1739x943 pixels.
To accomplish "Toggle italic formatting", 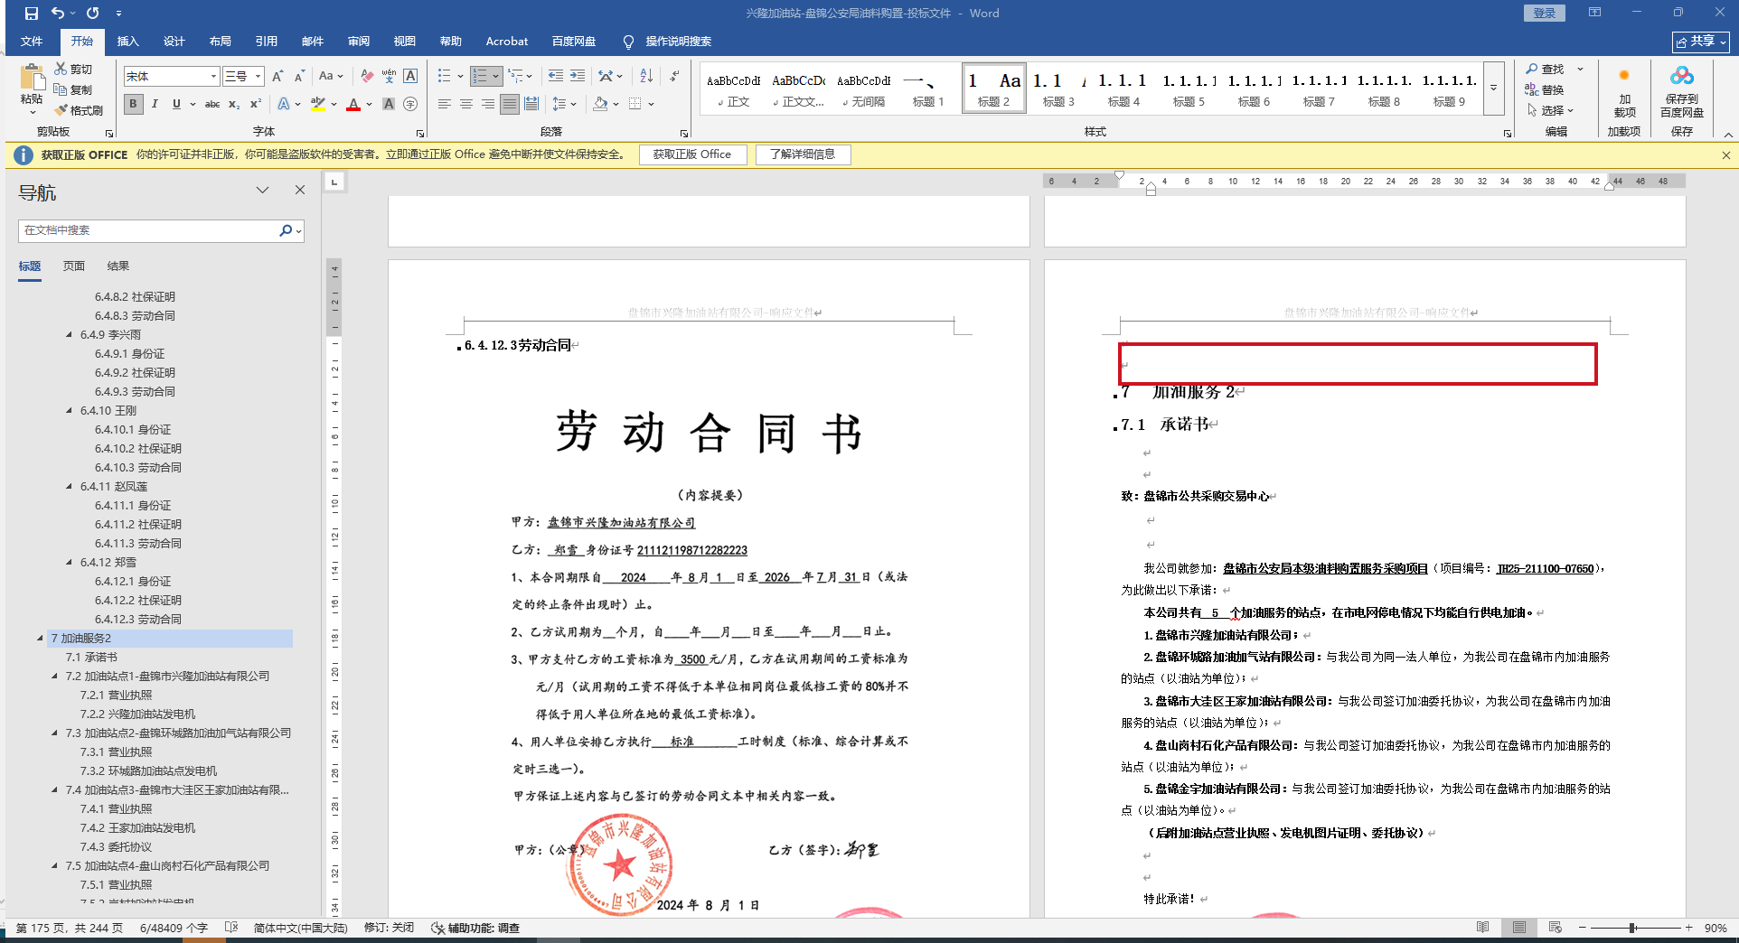I will [155, 104].
